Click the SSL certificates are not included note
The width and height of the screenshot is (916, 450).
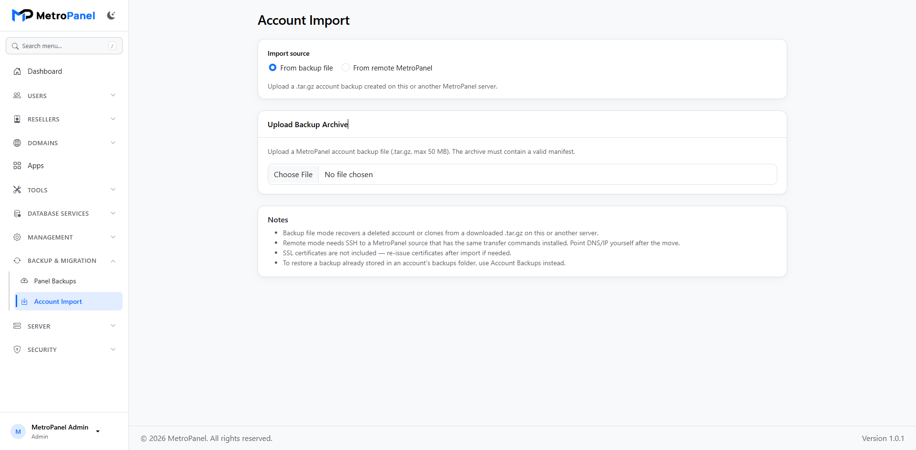click(397, 253)
